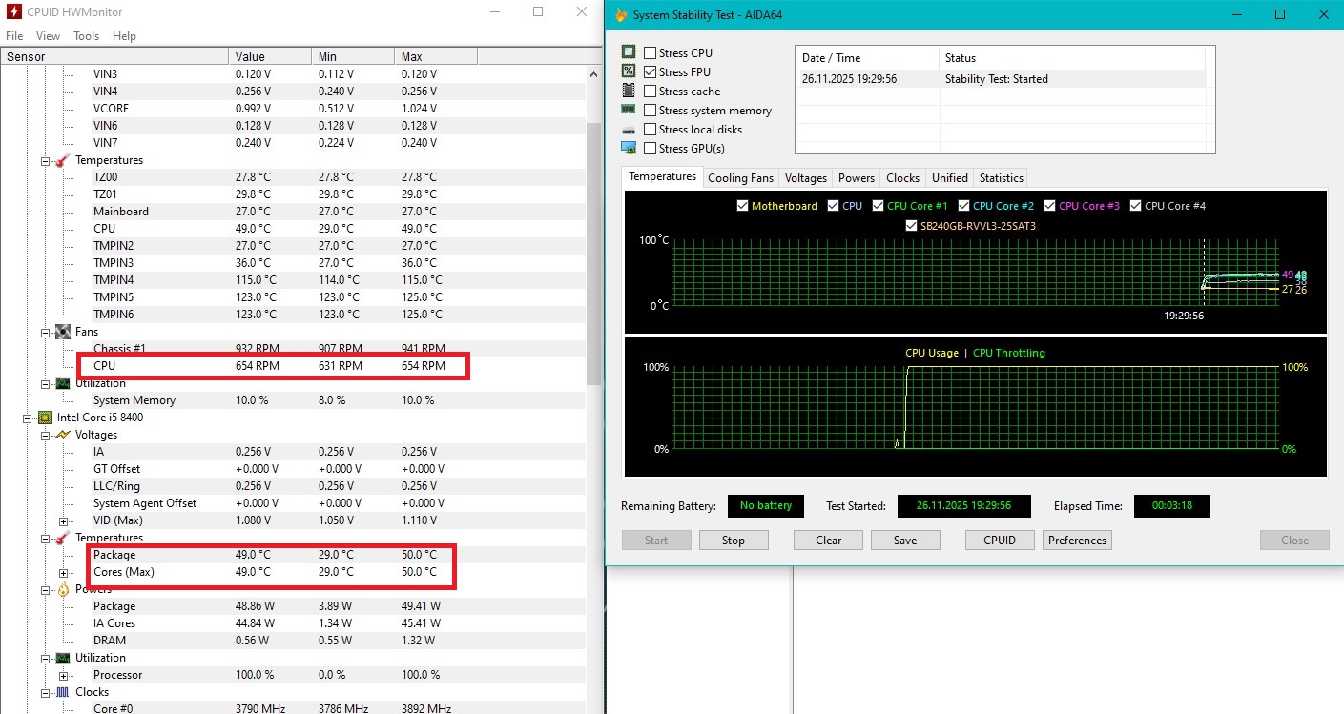The width and height of the screenshot is (1344, 714).
Task: Sort by the Value column header
Action: click(271, 57)
